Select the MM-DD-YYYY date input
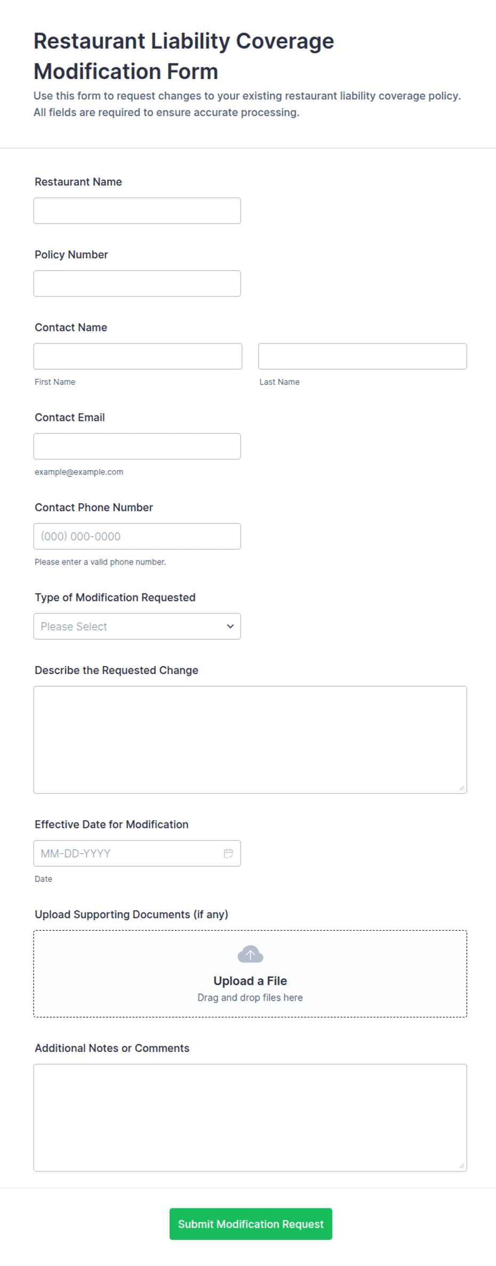Image resolution: width=496 pixels, height=1266 pixels. [137, 853]
